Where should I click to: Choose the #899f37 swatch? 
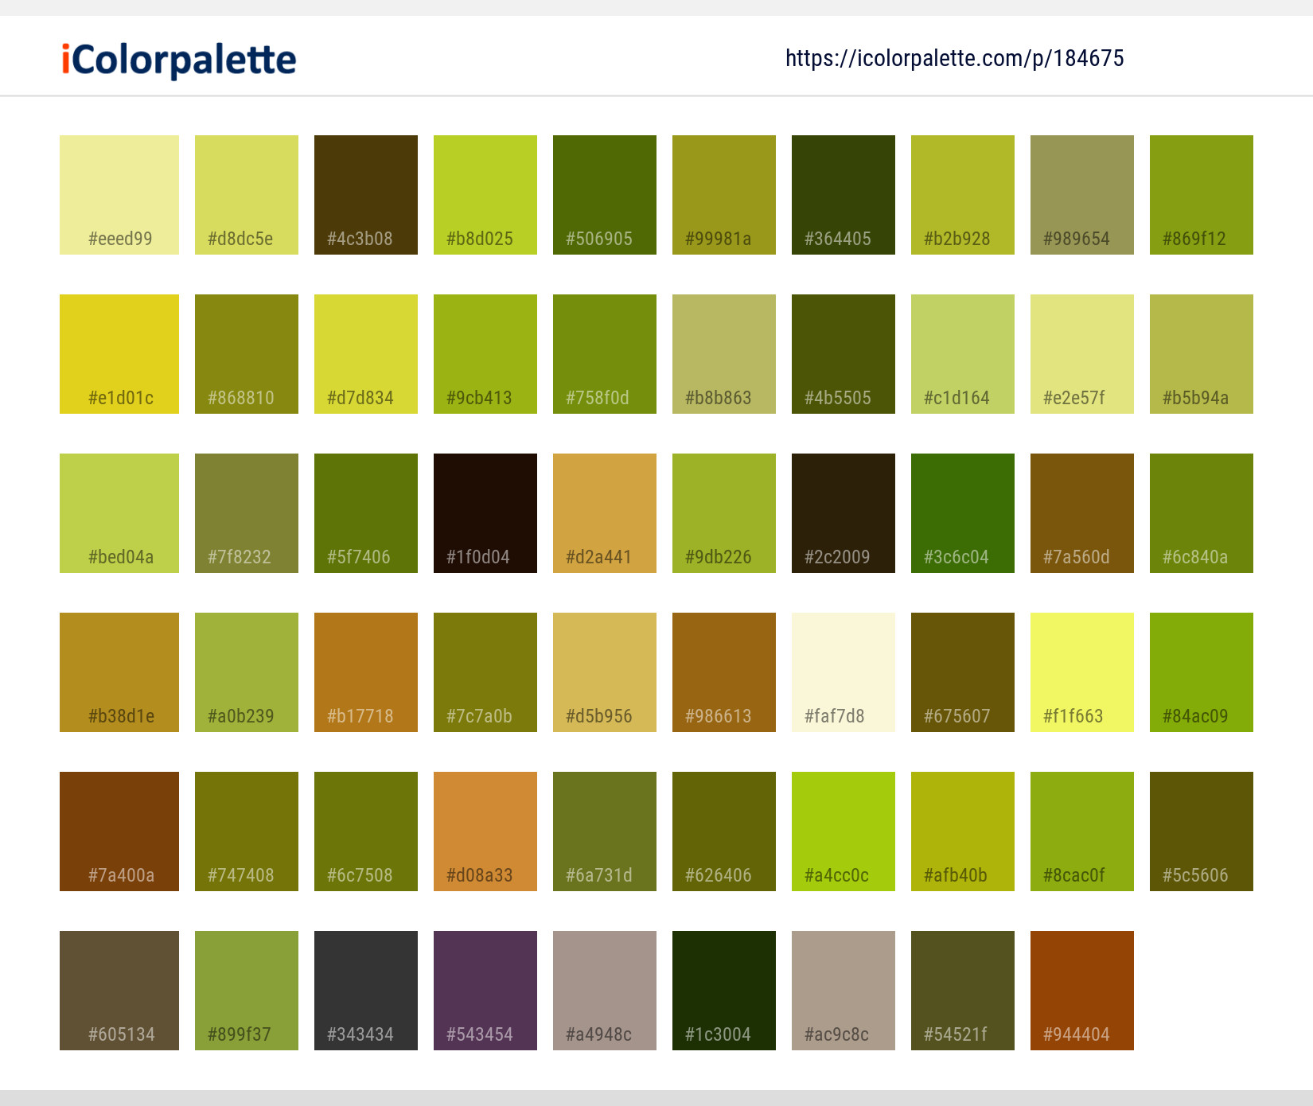coord(247,991)
